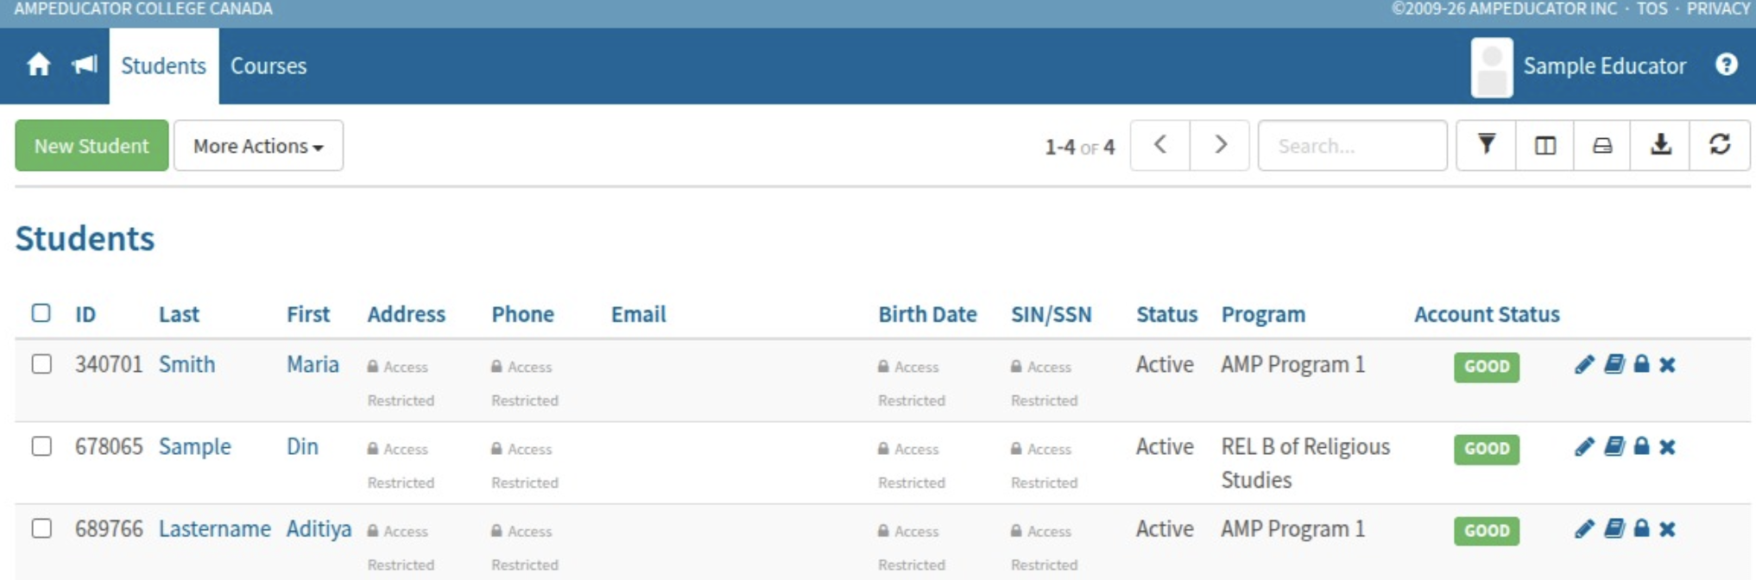Edit Aditiya Lastername's record with pencil icon

click(1584, 528)
